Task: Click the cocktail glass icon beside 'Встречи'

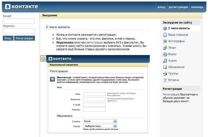Action: pos(165,80)
